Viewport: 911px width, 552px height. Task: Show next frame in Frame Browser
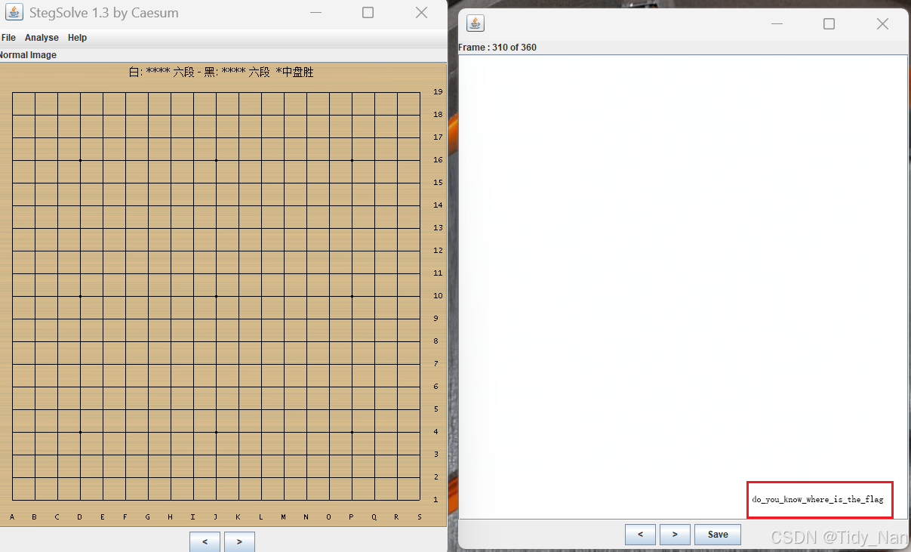pyautogui.click(x=675, y=535)
